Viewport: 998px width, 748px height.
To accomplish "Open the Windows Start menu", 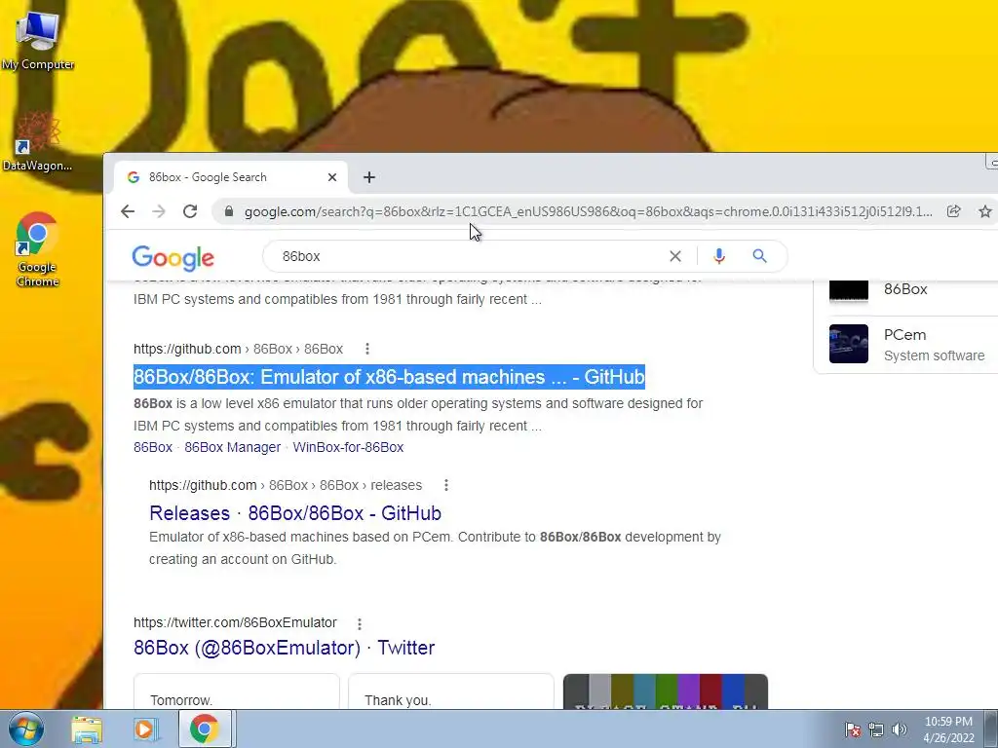I will click(25, 729).
